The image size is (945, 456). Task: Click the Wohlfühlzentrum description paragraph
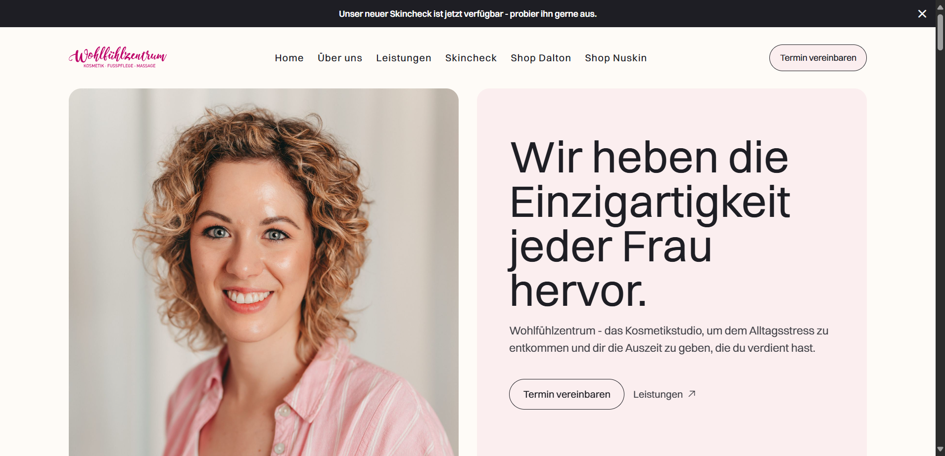point(668,339)
